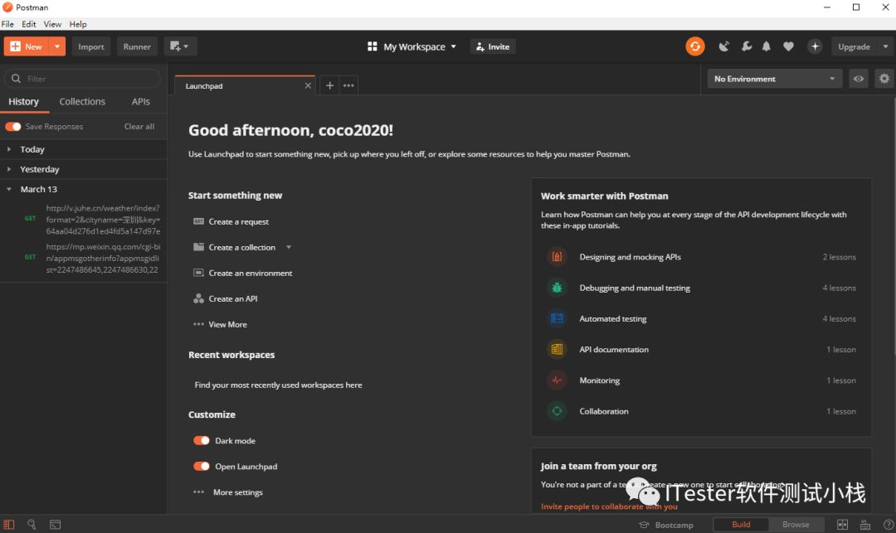This screenshot has height=533, width=896.
Task: Open tab options three-dots icon
Action: pyautogui.click(x=348, y=85)
